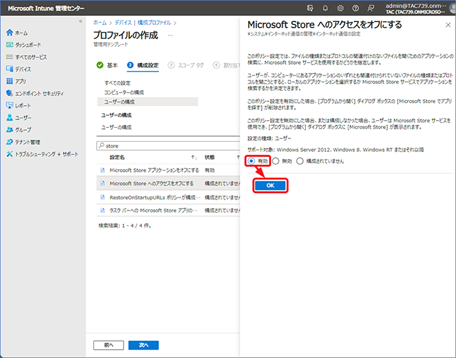Screen dimensions: 456x358
Task: Open タスク バーへの Microsoft Store アプリ setting
Action: [153, 210]
